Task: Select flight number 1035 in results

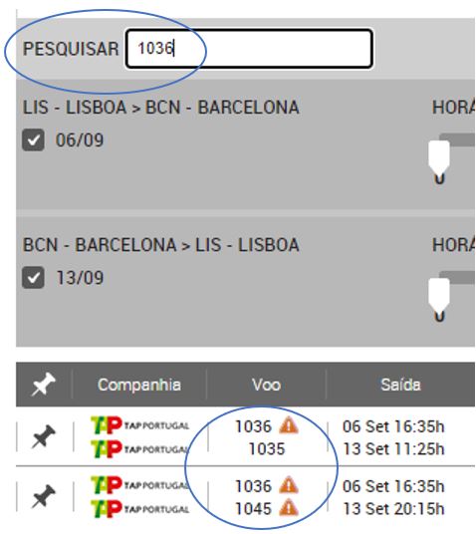Action: (267, 449)
